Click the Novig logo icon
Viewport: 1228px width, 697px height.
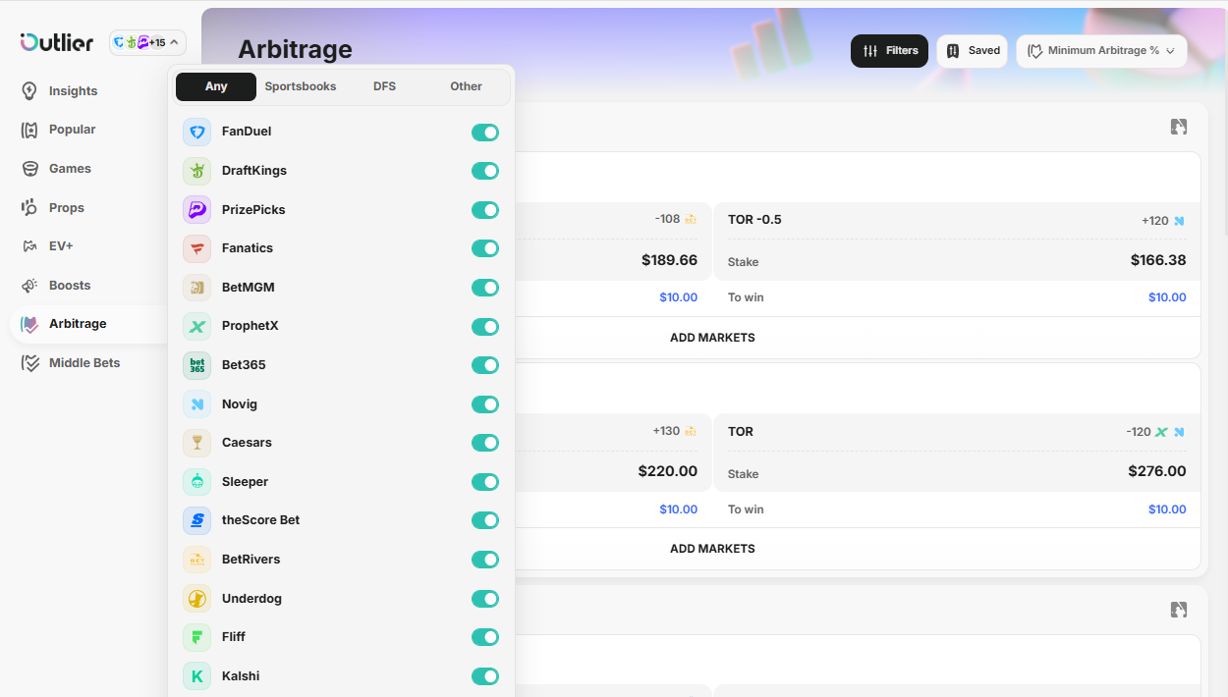click(197, 404)
